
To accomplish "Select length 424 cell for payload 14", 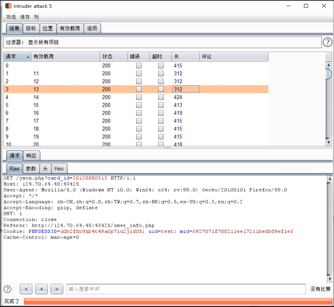I will (186, 97).
